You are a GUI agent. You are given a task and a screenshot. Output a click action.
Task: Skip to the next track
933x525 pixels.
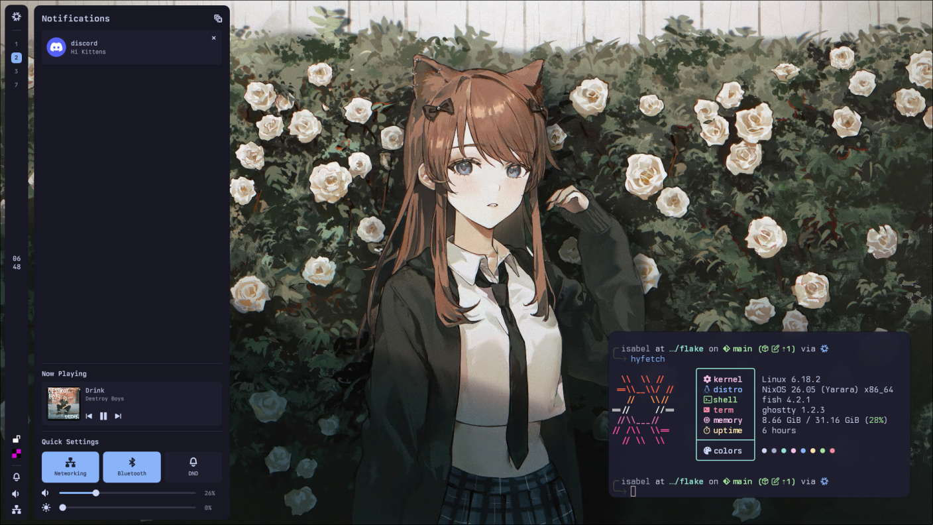(x=118, y=416)
